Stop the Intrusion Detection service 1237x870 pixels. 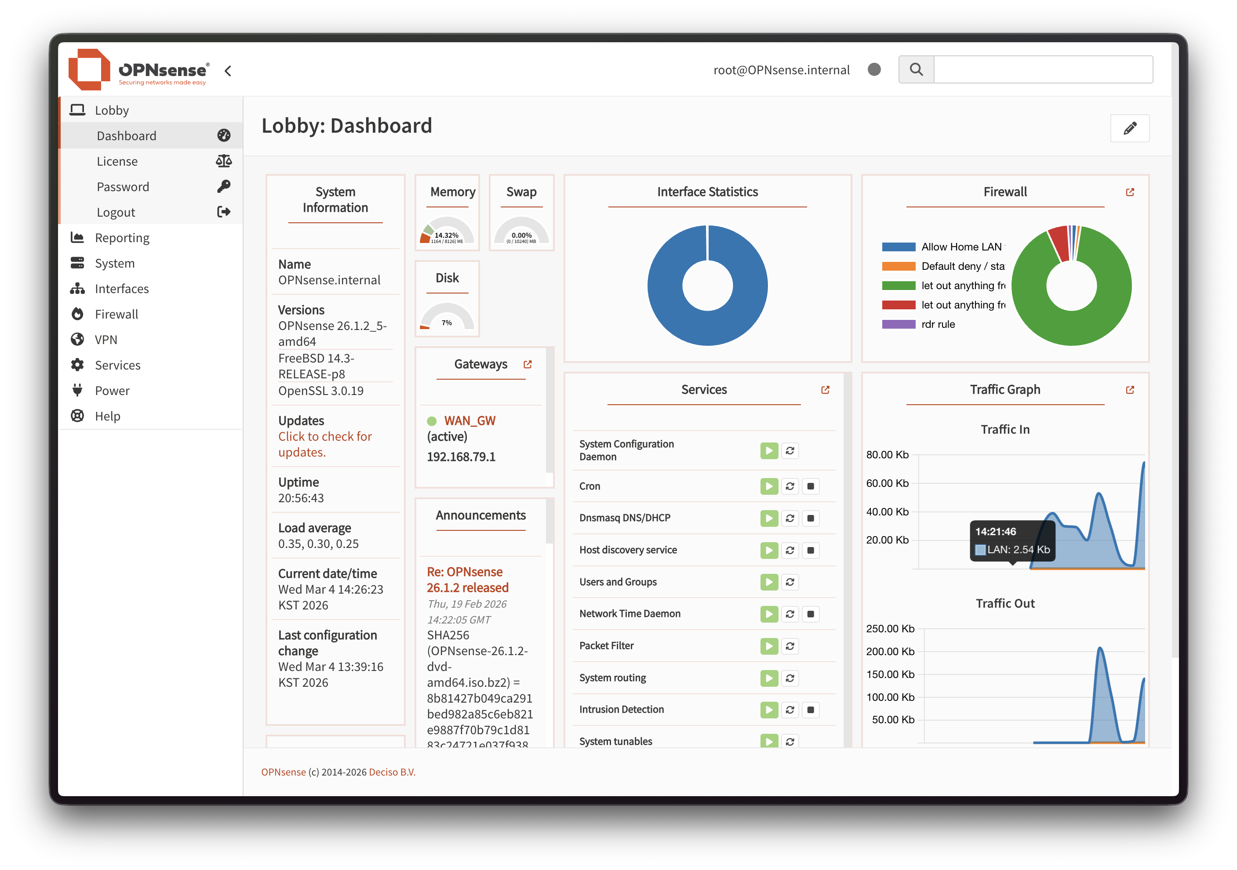[x=810, y=710]
